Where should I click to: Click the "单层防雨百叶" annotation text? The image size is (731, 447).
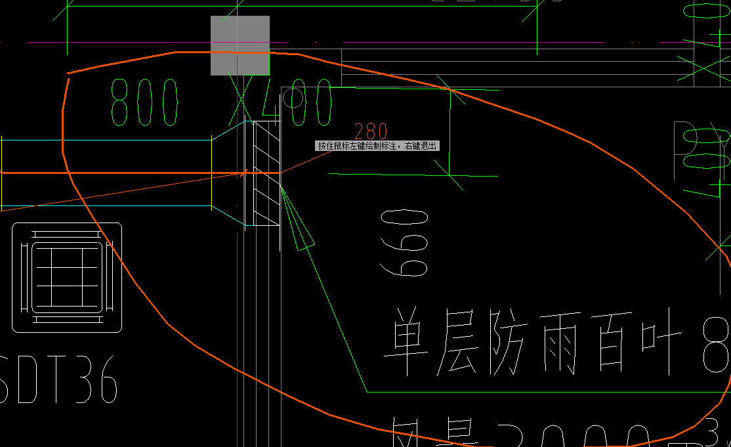(533, 343)
